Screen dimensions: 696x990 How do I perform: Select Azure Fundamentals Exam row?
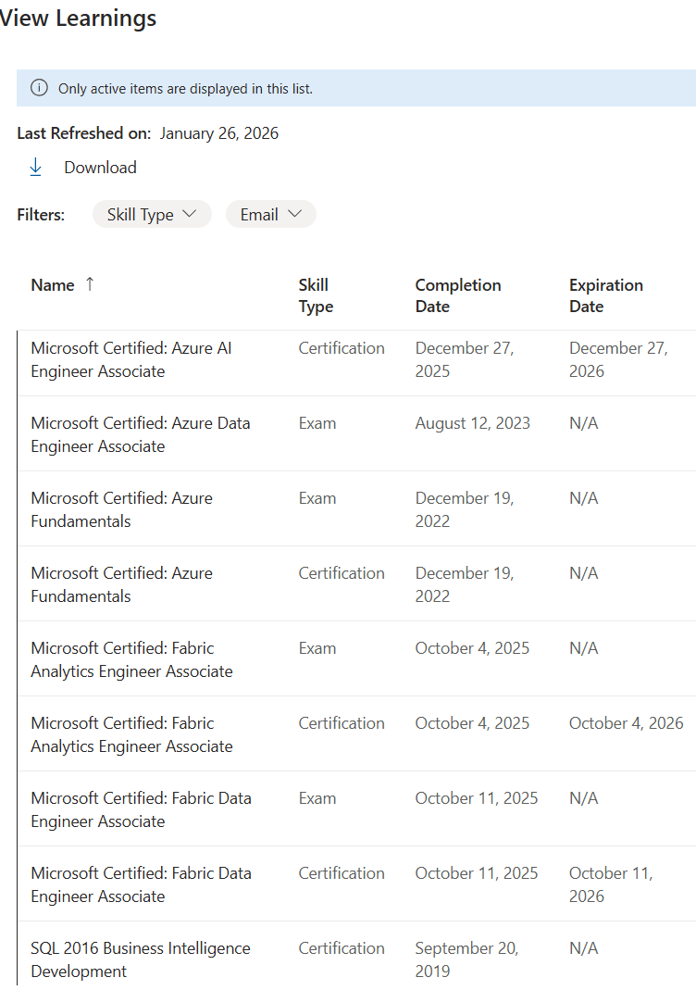356,508
